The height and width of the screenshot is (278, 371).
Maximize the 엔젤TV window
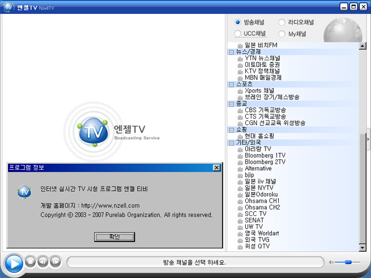(354, 6)
